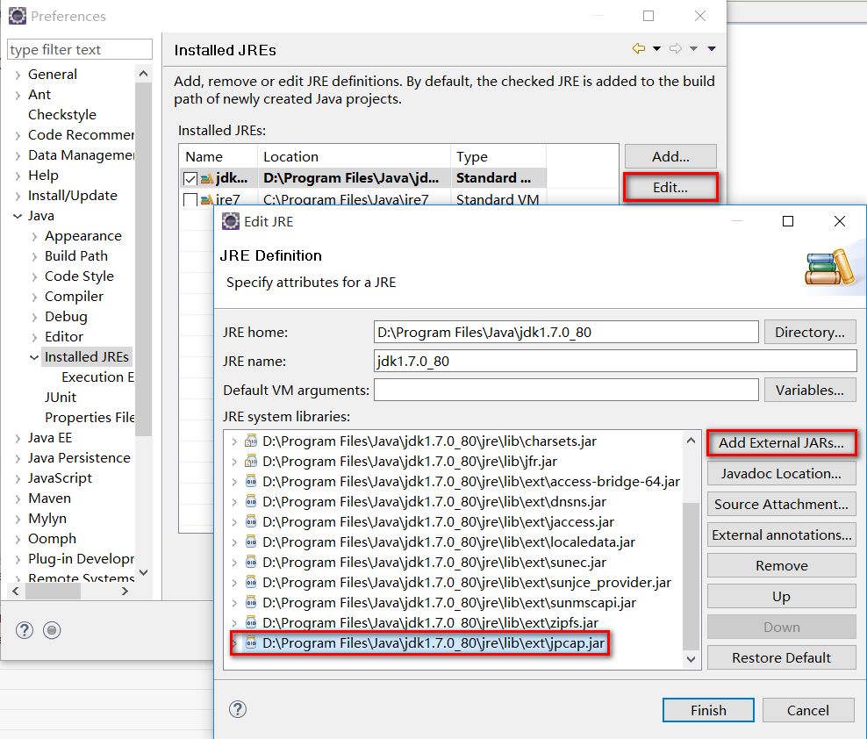The image size is (867, 739).
Task: Click the libraries list scroll down arrow
Action: click(x=691, y=659)
